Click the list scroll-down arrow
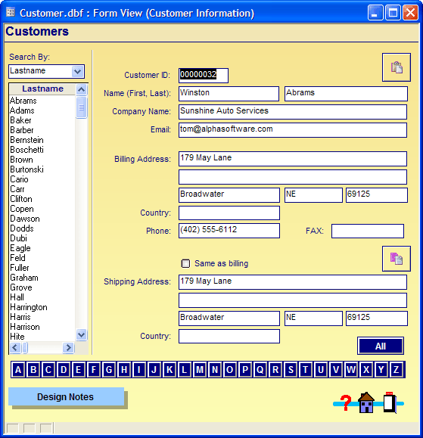The width and height of the screenshot is (423, 438). click(81, 334)
